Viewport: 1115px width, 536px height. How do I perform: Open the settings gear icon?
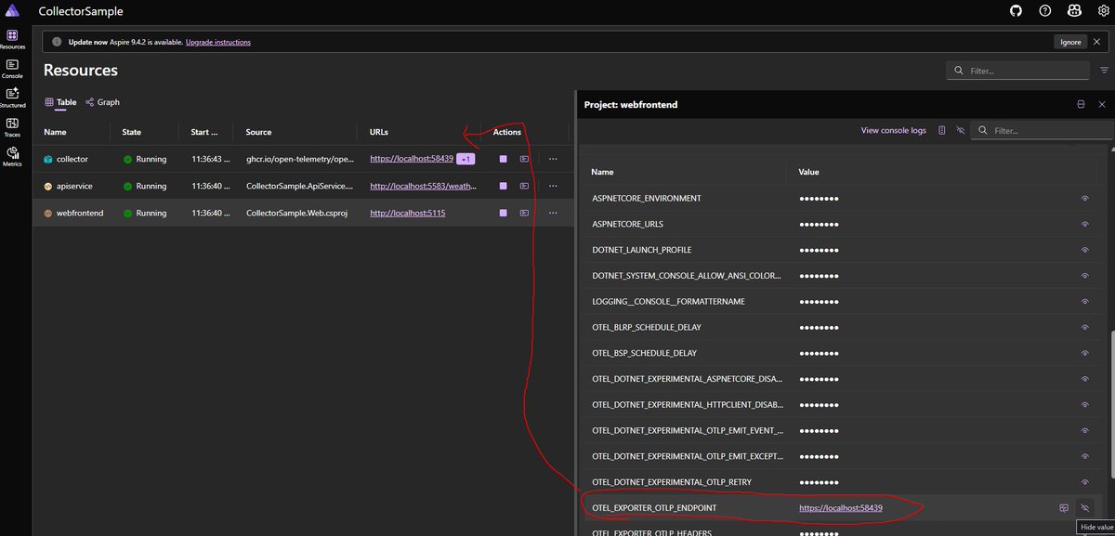1103,11
